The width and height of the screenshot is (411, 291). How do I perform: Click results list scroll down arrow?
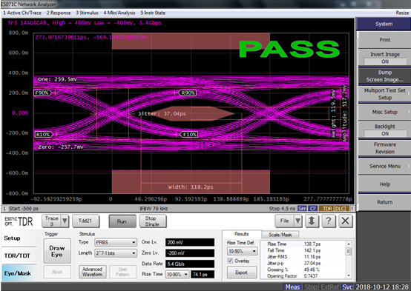pyautogui.click(x=349, y=275)
